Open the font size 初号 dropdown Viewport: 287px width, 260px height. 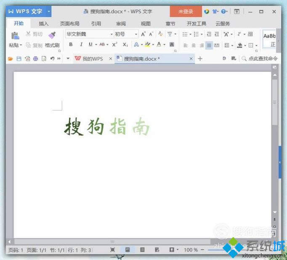tap(136, 34)
